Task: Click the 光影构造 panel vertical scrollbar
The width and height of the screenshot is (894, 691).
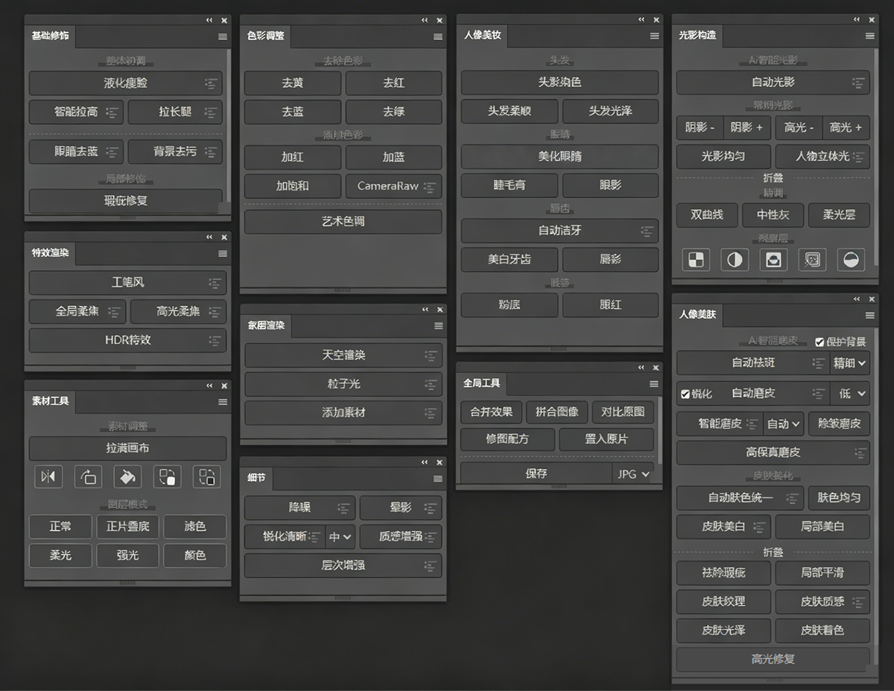Action: click(875, 156)
